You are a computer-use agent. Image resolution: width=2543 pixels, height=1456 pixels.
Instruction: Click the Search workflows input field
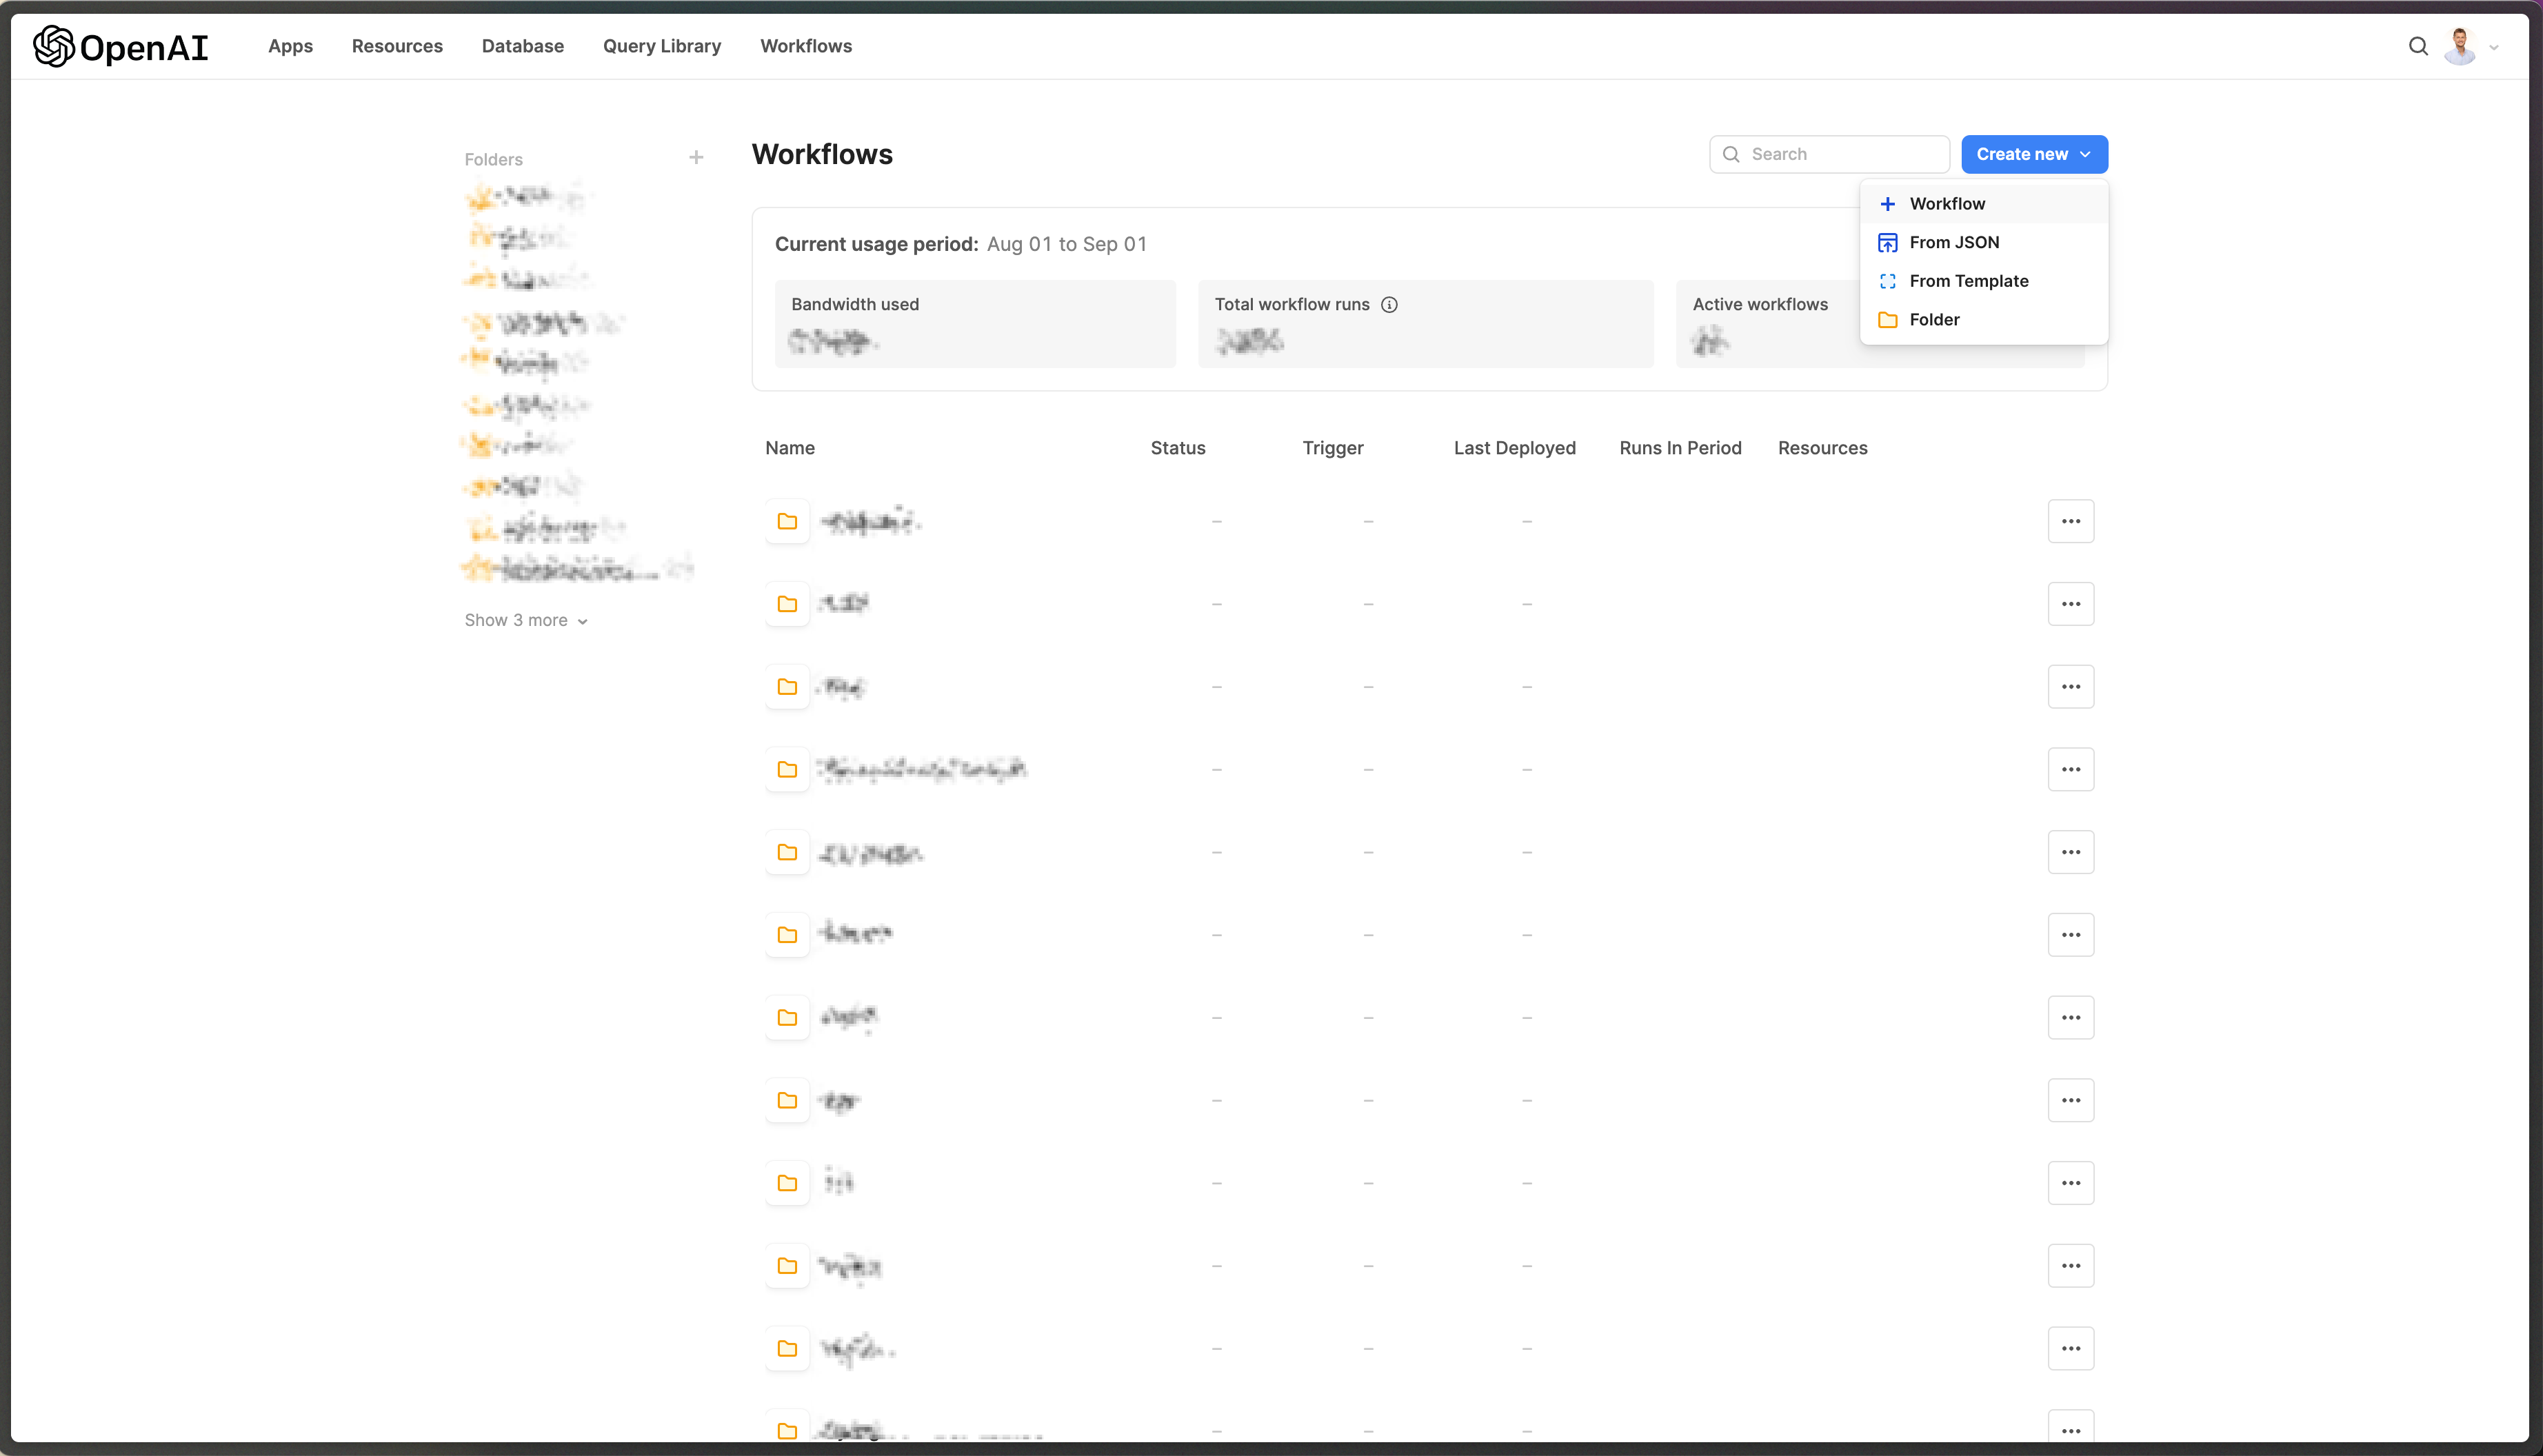coord(1829,154)
